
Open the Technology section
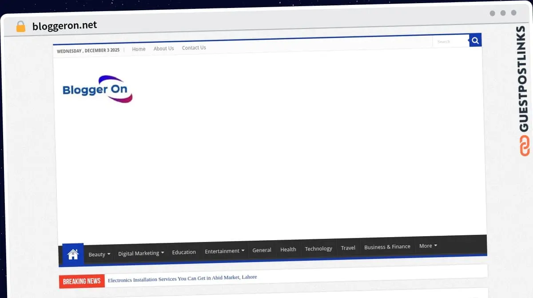pos(318,248)
